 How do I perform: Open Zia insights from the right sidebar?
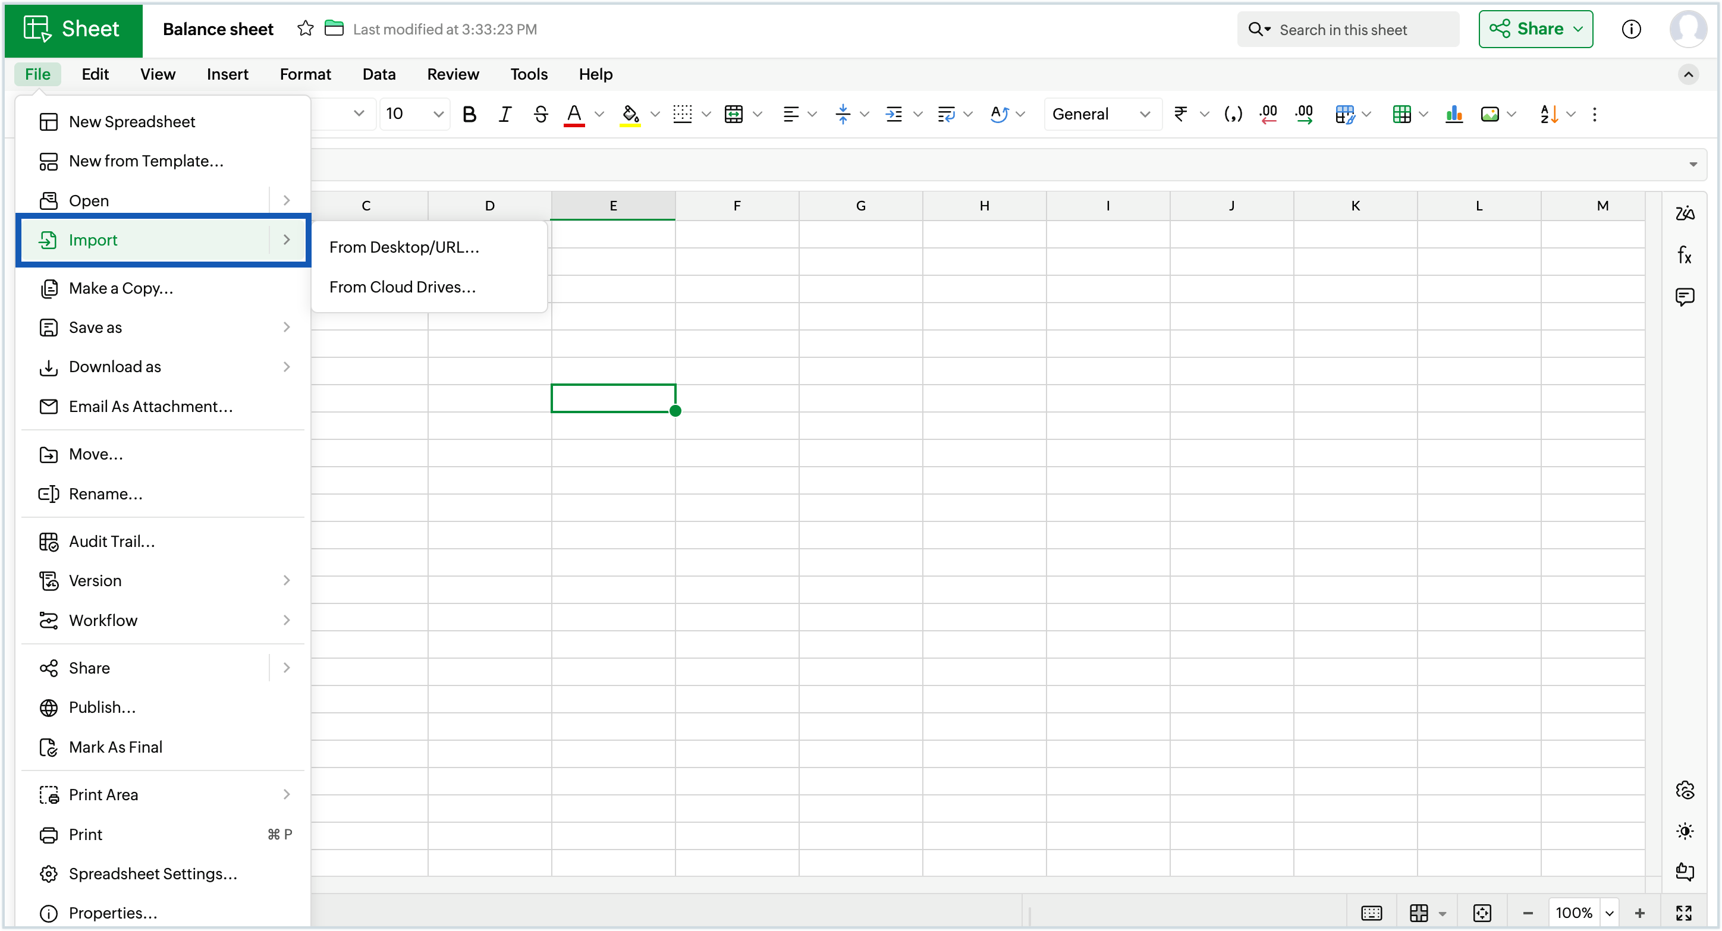point(1685,213)
